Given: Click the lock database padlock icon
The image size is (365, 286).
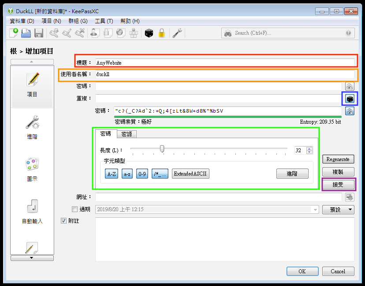Looking at the screenshot, I should (162, 33).
